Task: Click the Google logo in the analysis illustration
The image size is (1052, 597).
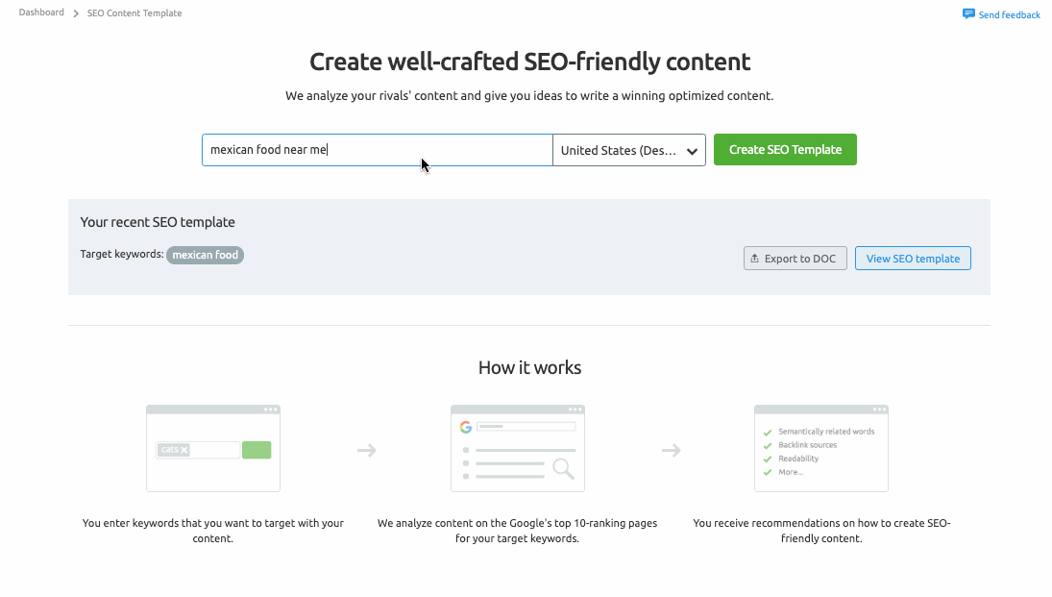Action: (x=466, y=427)
